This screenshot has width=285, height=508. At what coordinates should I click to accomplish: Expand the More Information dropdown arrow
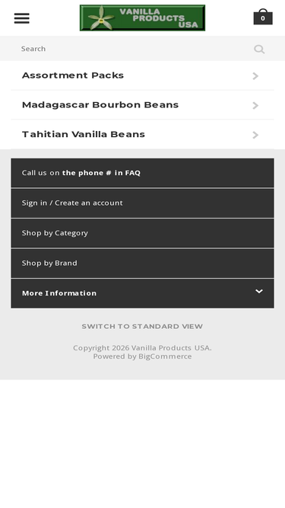(259, 291)
